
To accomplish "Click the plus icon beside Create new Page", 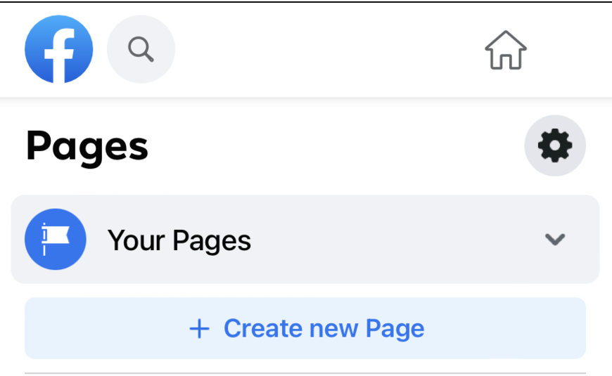I will [200, 328].
